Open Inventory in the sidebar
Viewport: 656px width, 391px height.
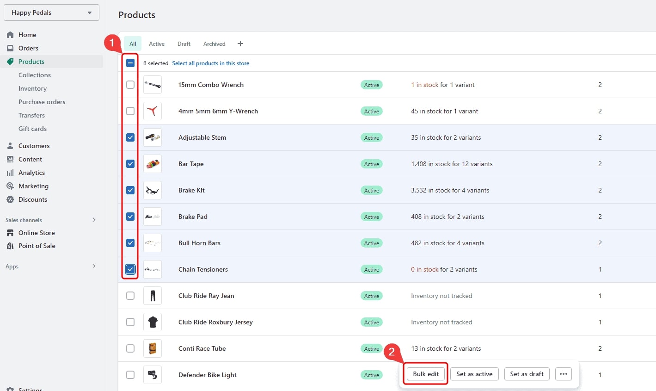pos(32,88)
